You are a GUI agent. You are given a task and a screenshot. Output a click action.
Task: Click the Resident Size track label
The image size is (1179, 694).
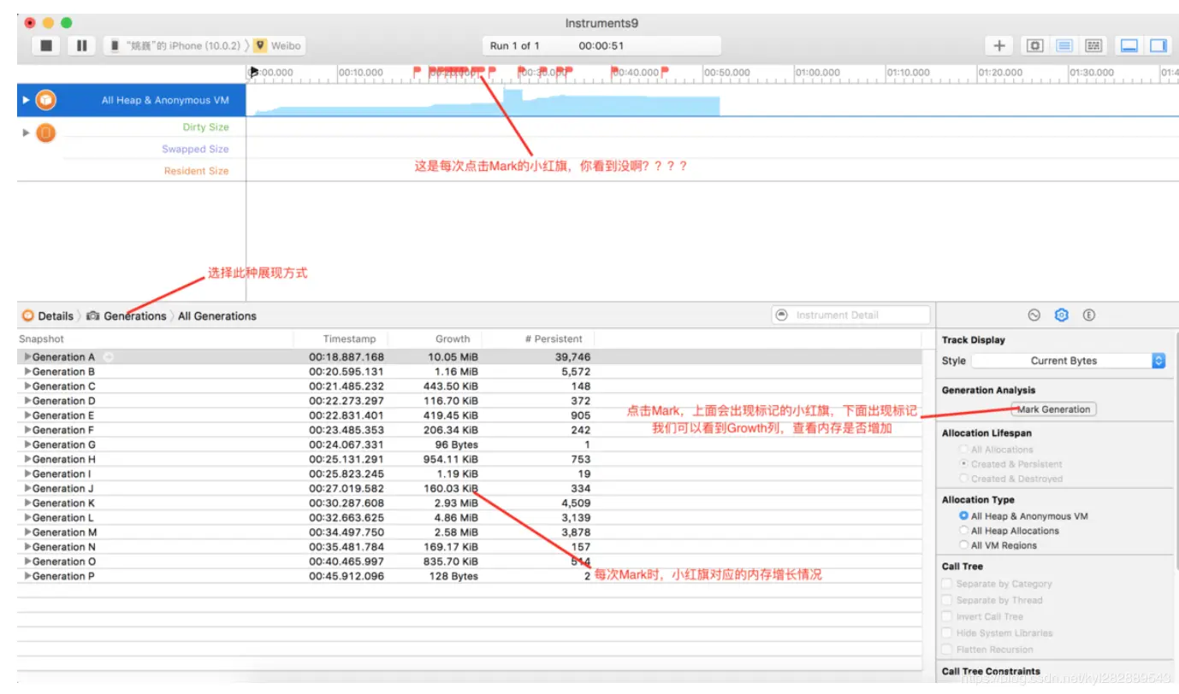point(196,171)
